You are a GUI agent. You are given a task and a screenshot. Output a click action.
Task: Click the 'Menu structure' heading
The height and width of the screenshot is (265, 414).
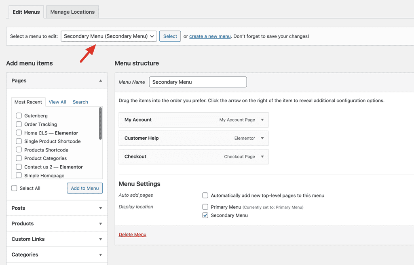tap(137, 63)
